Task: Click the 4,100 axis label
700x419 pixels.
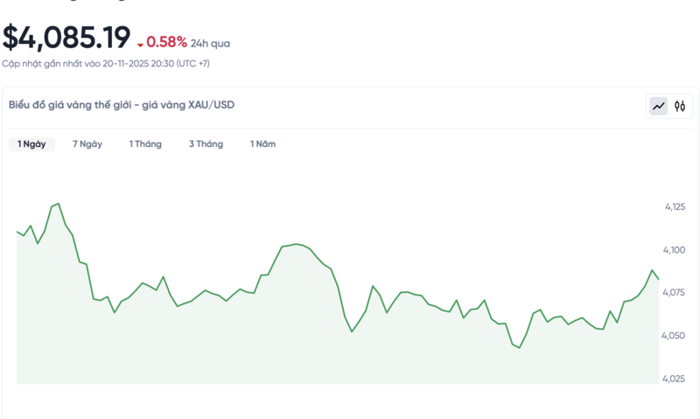Action: tap(675, 250)
